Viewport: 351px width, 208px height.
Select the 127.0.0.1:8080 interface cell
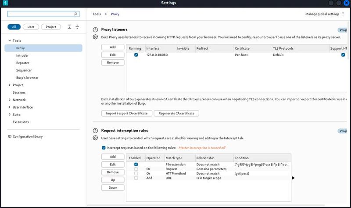pos(157,55)
